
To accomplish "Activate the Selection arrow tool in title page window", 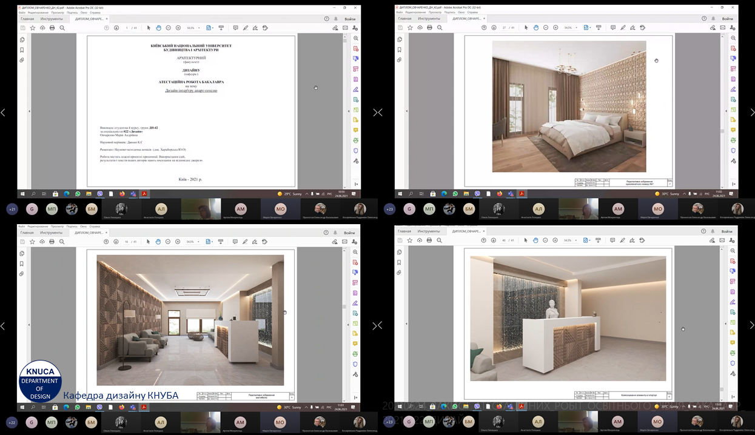I will [x=149, y=28].
